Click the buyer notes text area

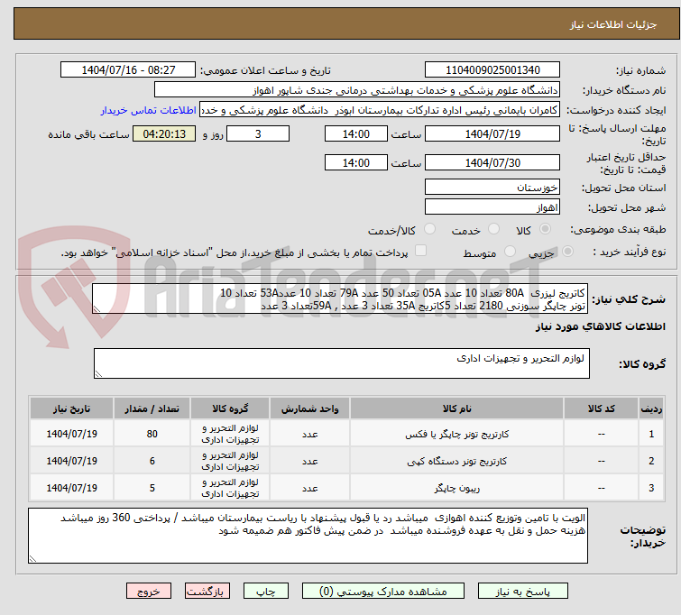pyautogui.click(x=308, y=536)
